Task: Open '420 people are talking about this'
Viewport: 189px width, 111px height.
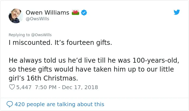Action: click(59, 104)
